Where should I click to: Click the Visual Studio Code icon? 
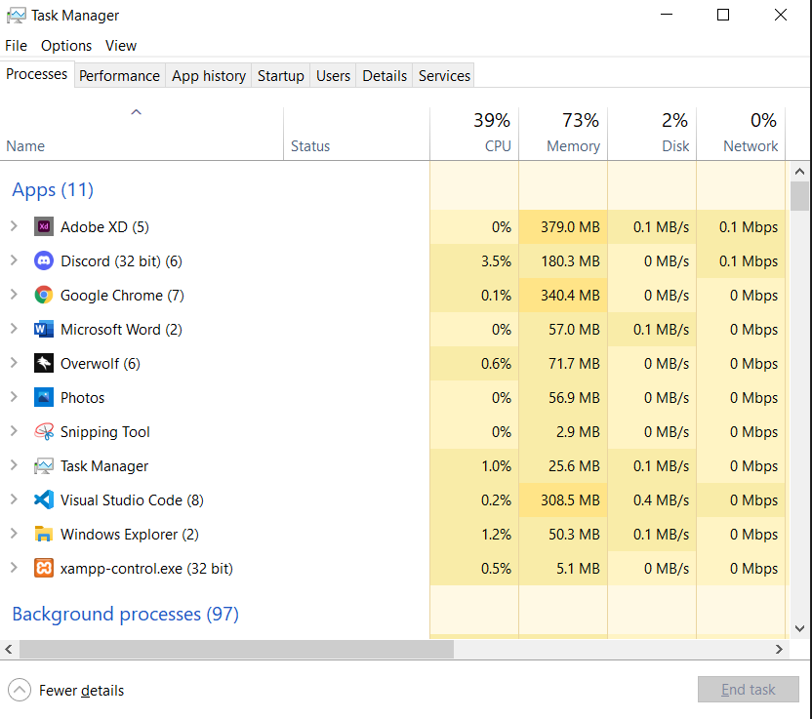click(x=43, y=500)
